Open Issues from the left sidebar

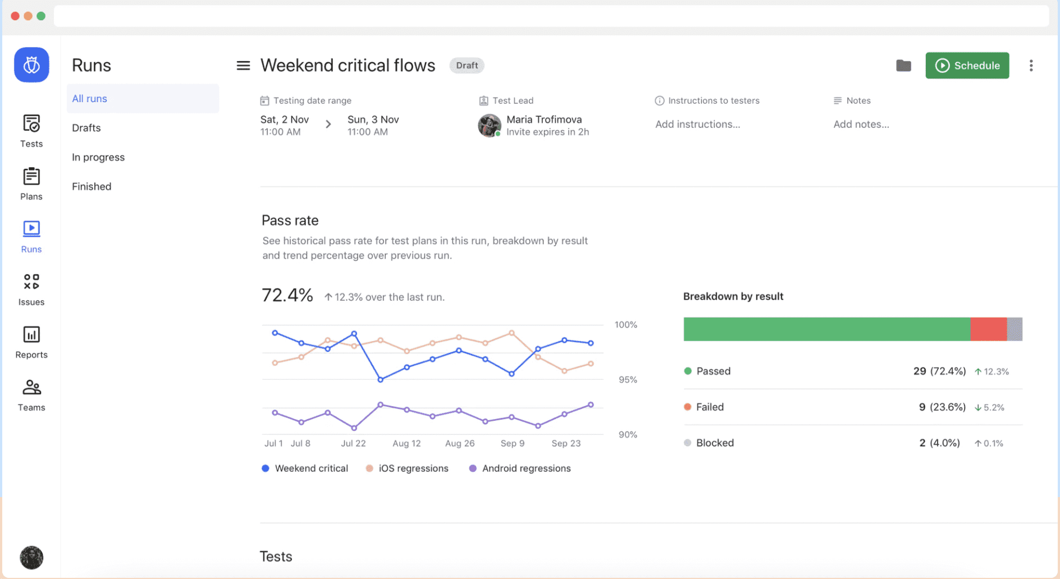pyautogui.click(x=31, y=282)
